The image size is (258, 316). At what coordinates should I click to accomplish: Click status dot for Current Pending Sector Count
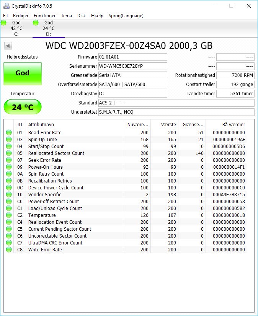pyautogui.click(x=9, y=229)
